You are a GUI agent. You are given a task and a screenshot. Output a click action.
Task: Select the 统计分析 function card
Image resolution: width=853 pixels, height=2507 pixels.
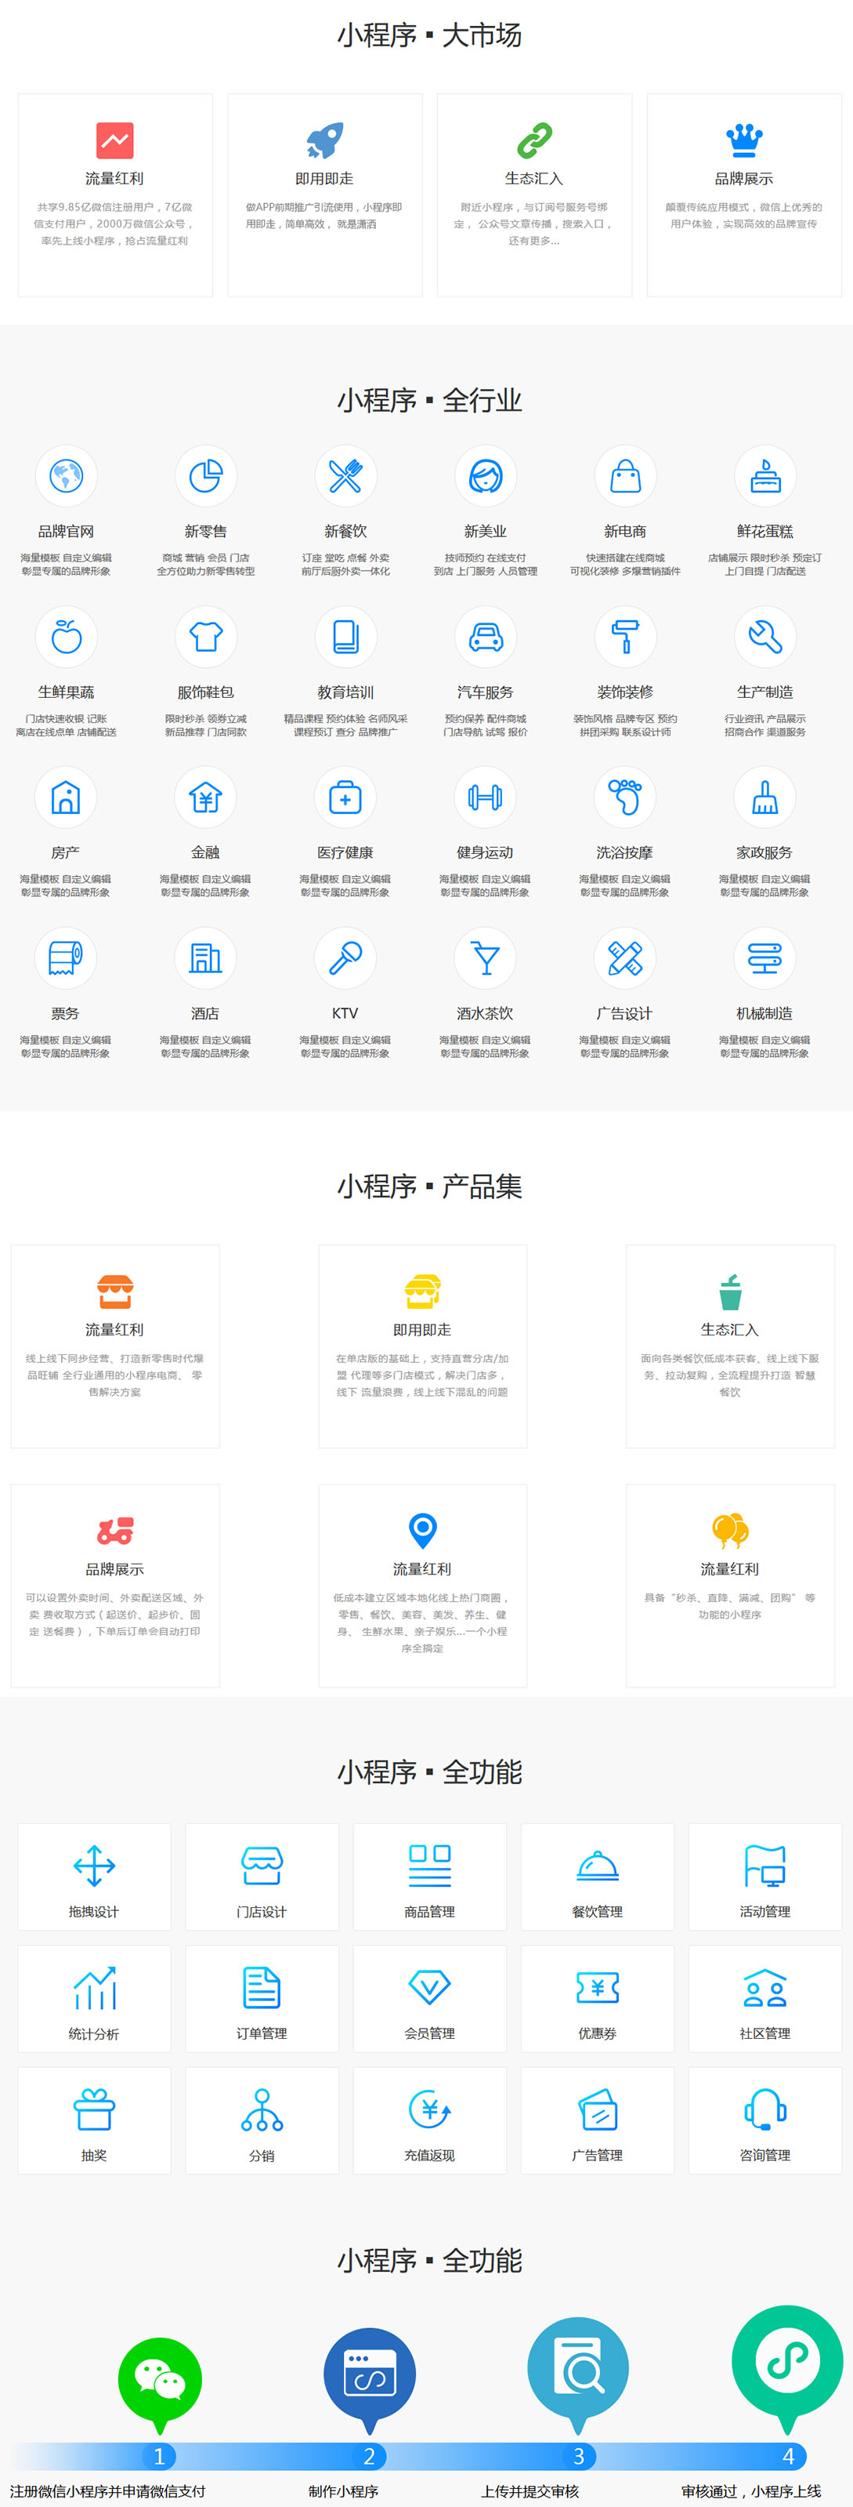tap(94, 1999)
